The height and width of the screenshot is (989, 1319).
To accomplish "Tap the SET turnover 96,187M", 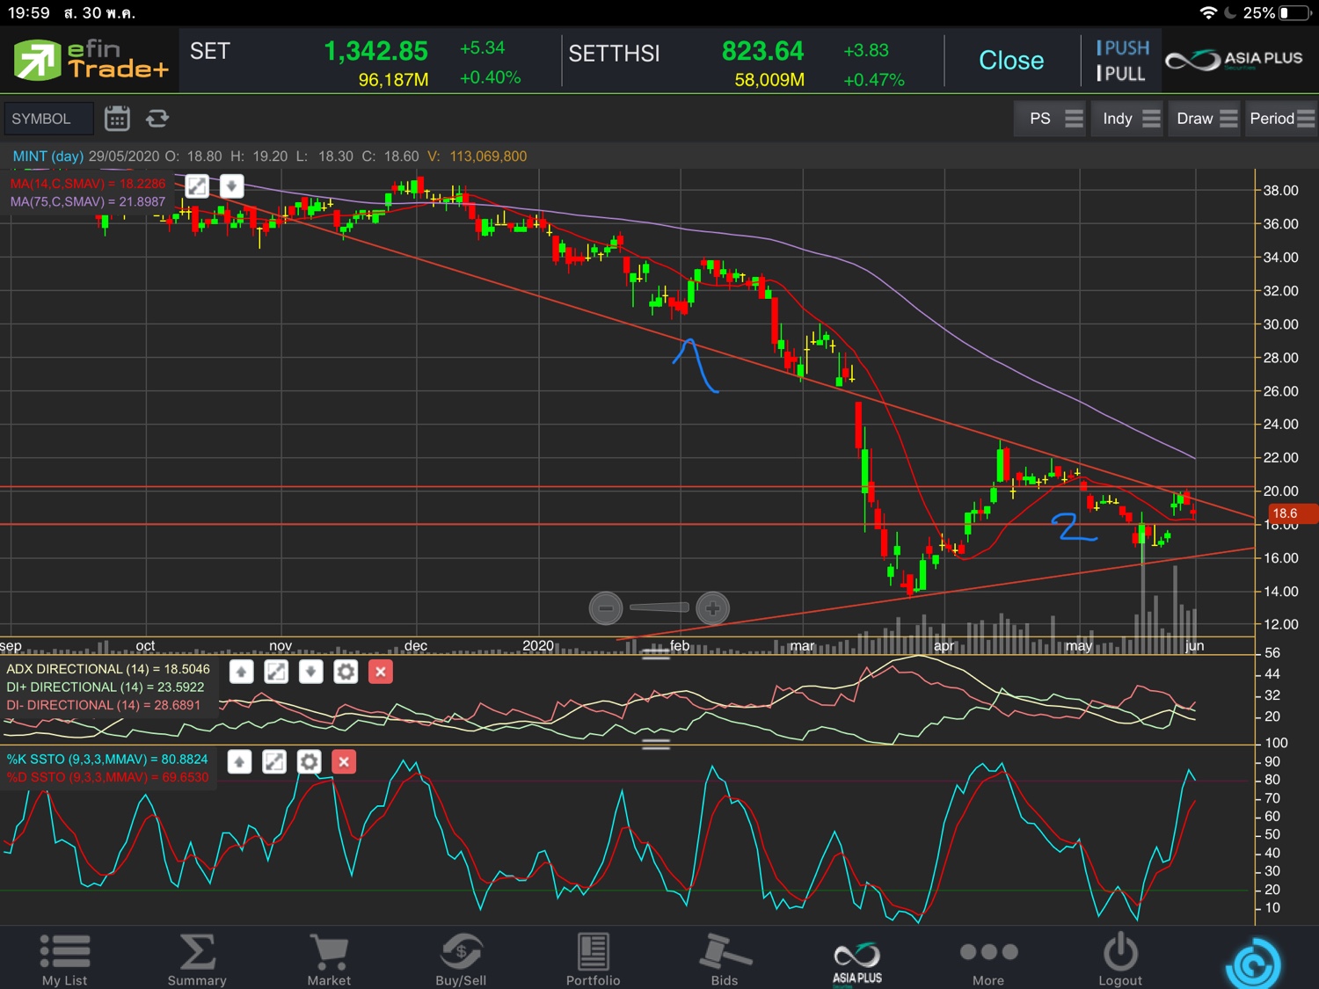I will click(393, 80).
